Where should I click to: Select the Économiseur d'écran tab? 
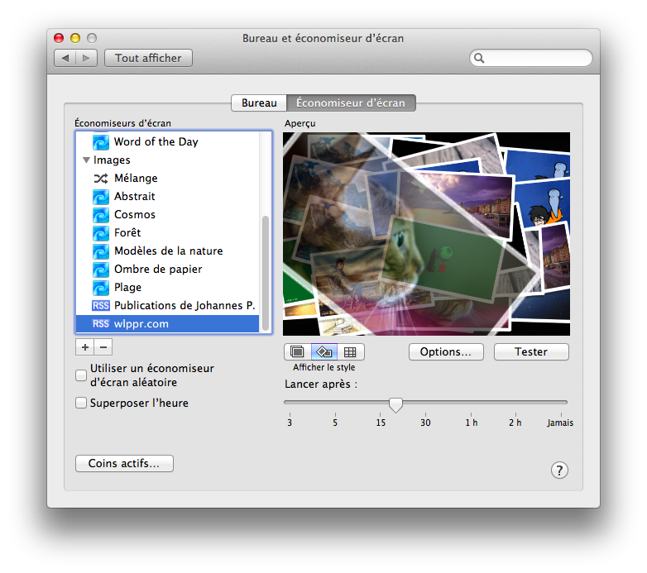[x=351, y=103]
